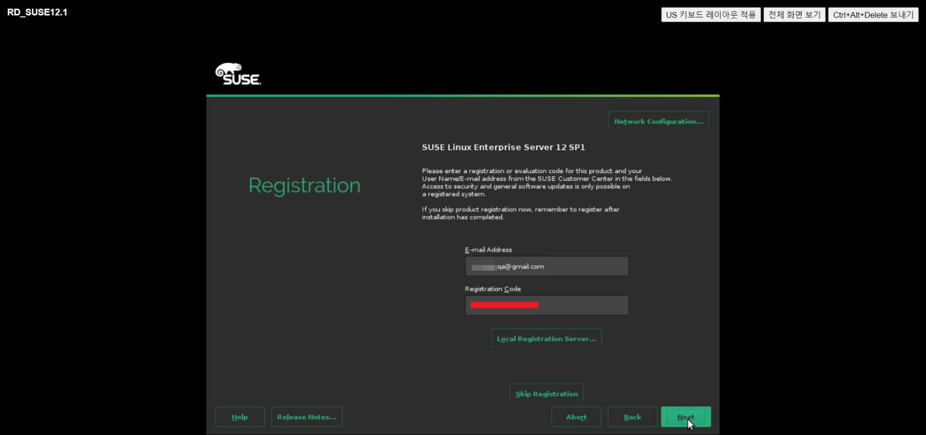Click the SUSE chameleon logo

pos(238,74)
